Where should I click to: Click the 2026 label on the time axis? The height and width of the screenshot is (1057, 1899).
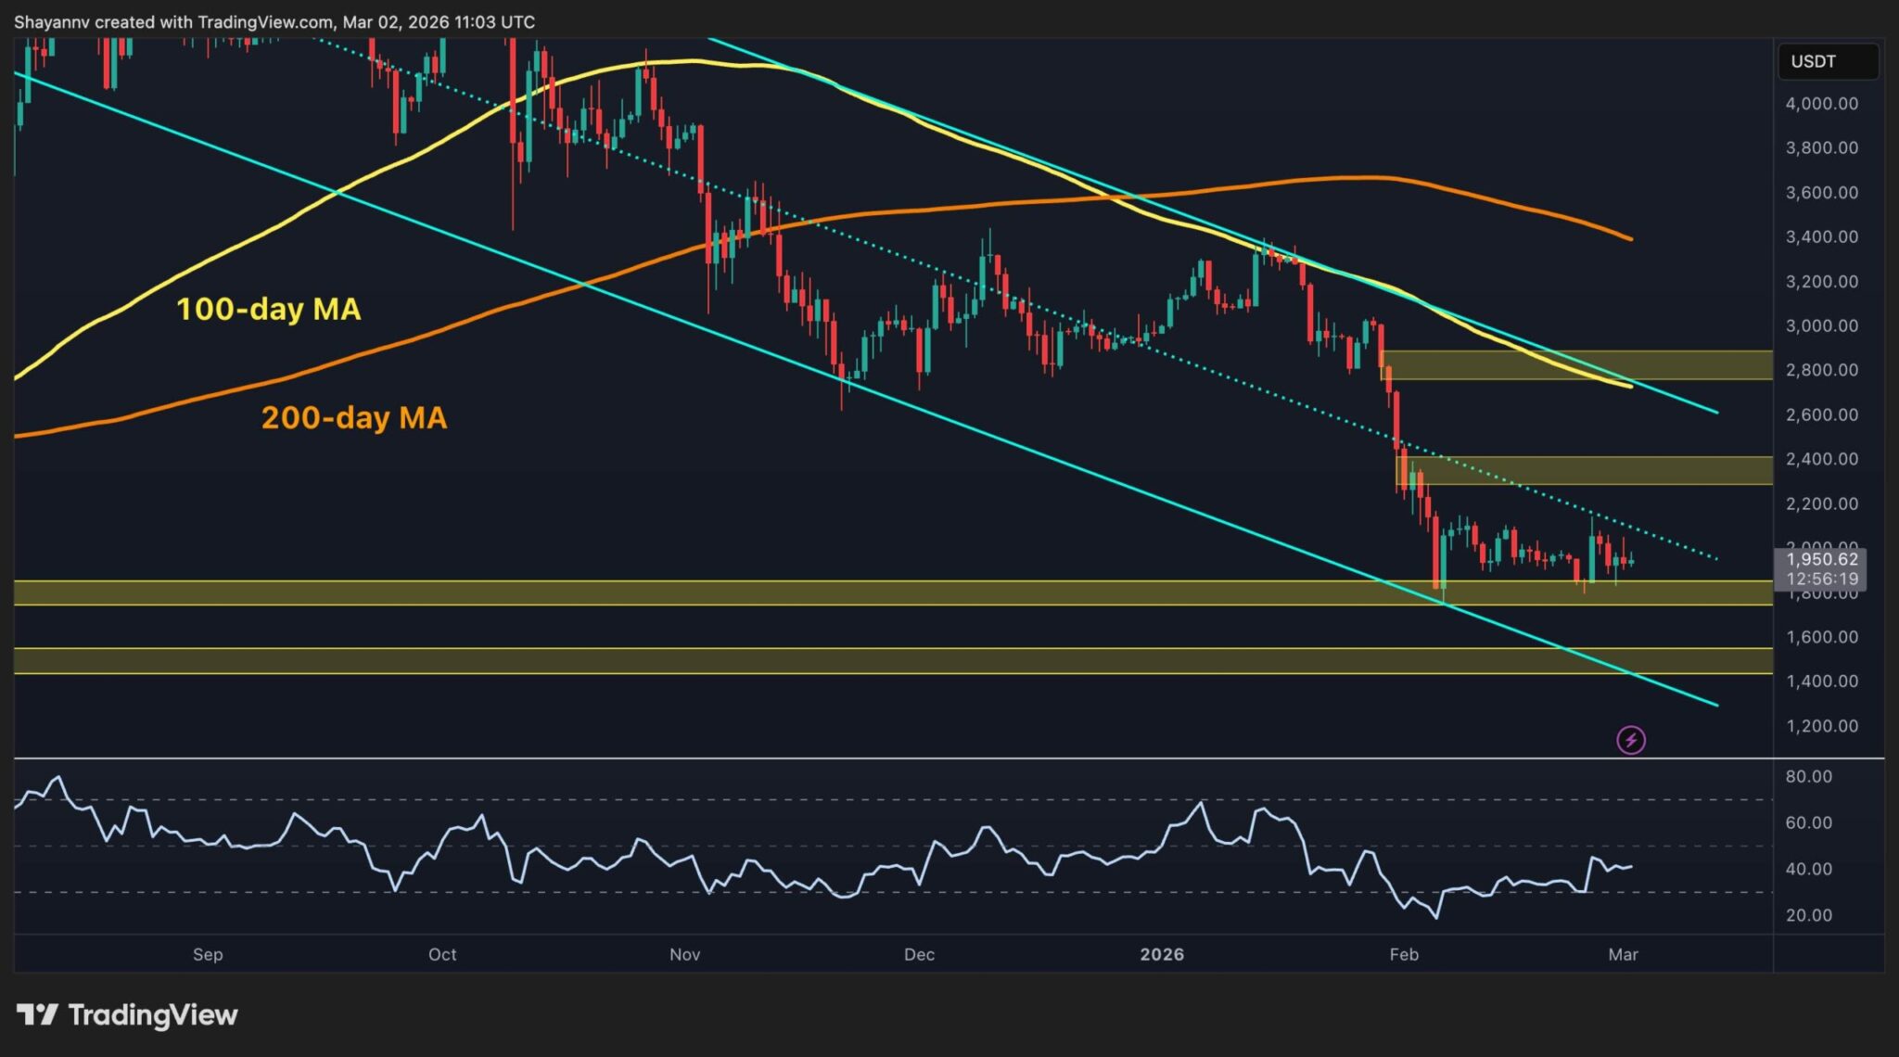[1162, 953]
